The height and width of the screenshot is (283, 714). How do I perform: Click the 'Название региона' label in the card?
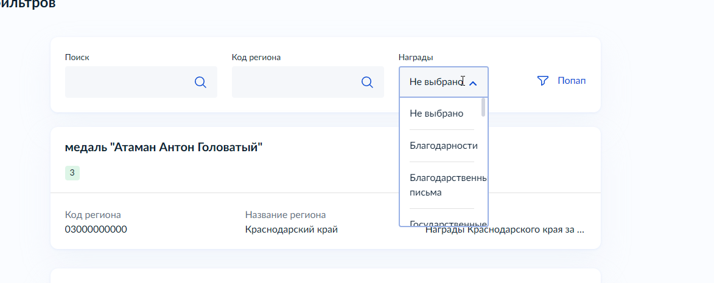click(285, 215)
